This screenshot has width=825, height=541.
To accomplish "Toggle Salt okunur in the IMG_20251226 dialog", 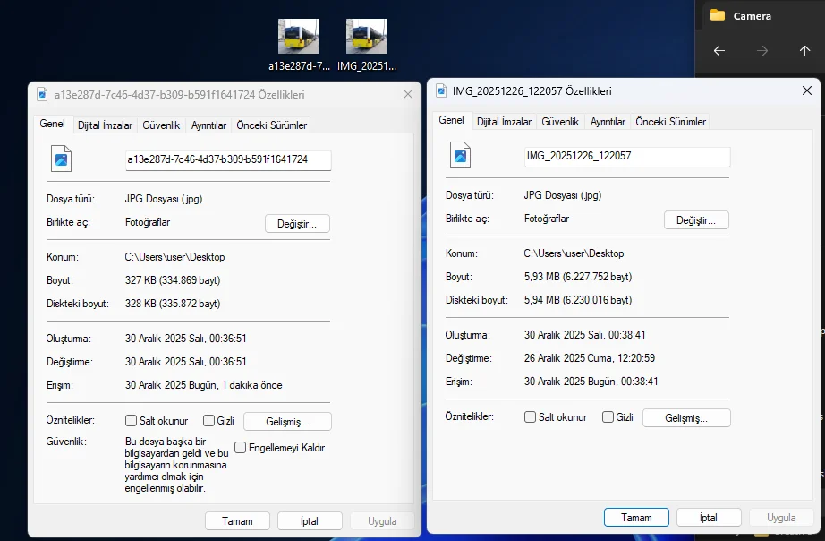I will click(x=531, y=417).
